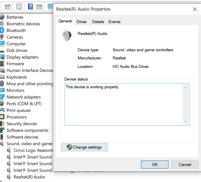Click the Network adapters icon

pos(2,97)
